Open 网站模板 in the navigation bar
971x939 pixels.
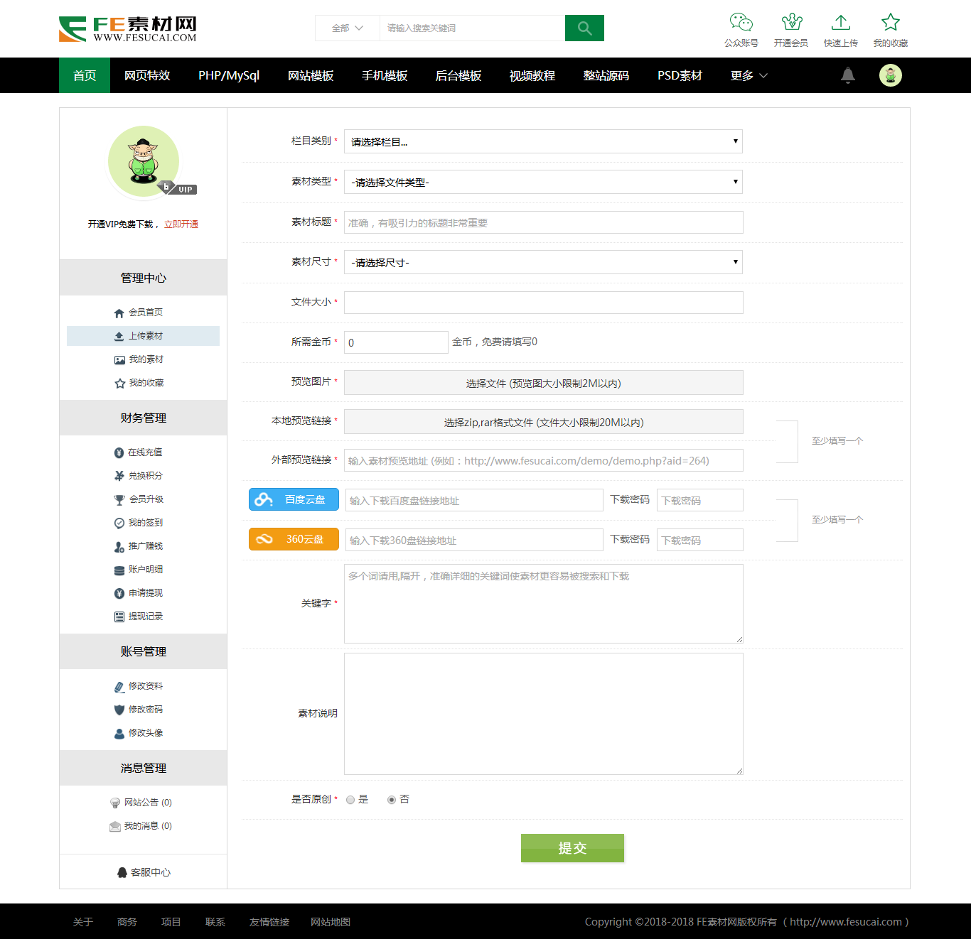[311, 75]
